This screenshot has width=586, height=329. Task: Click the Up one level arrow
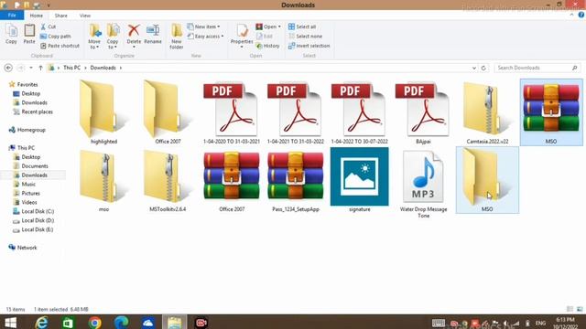[x=40, y=68]
